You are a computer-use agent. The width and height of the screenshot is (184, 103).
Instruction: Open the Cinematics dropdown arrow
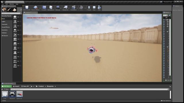77,8
